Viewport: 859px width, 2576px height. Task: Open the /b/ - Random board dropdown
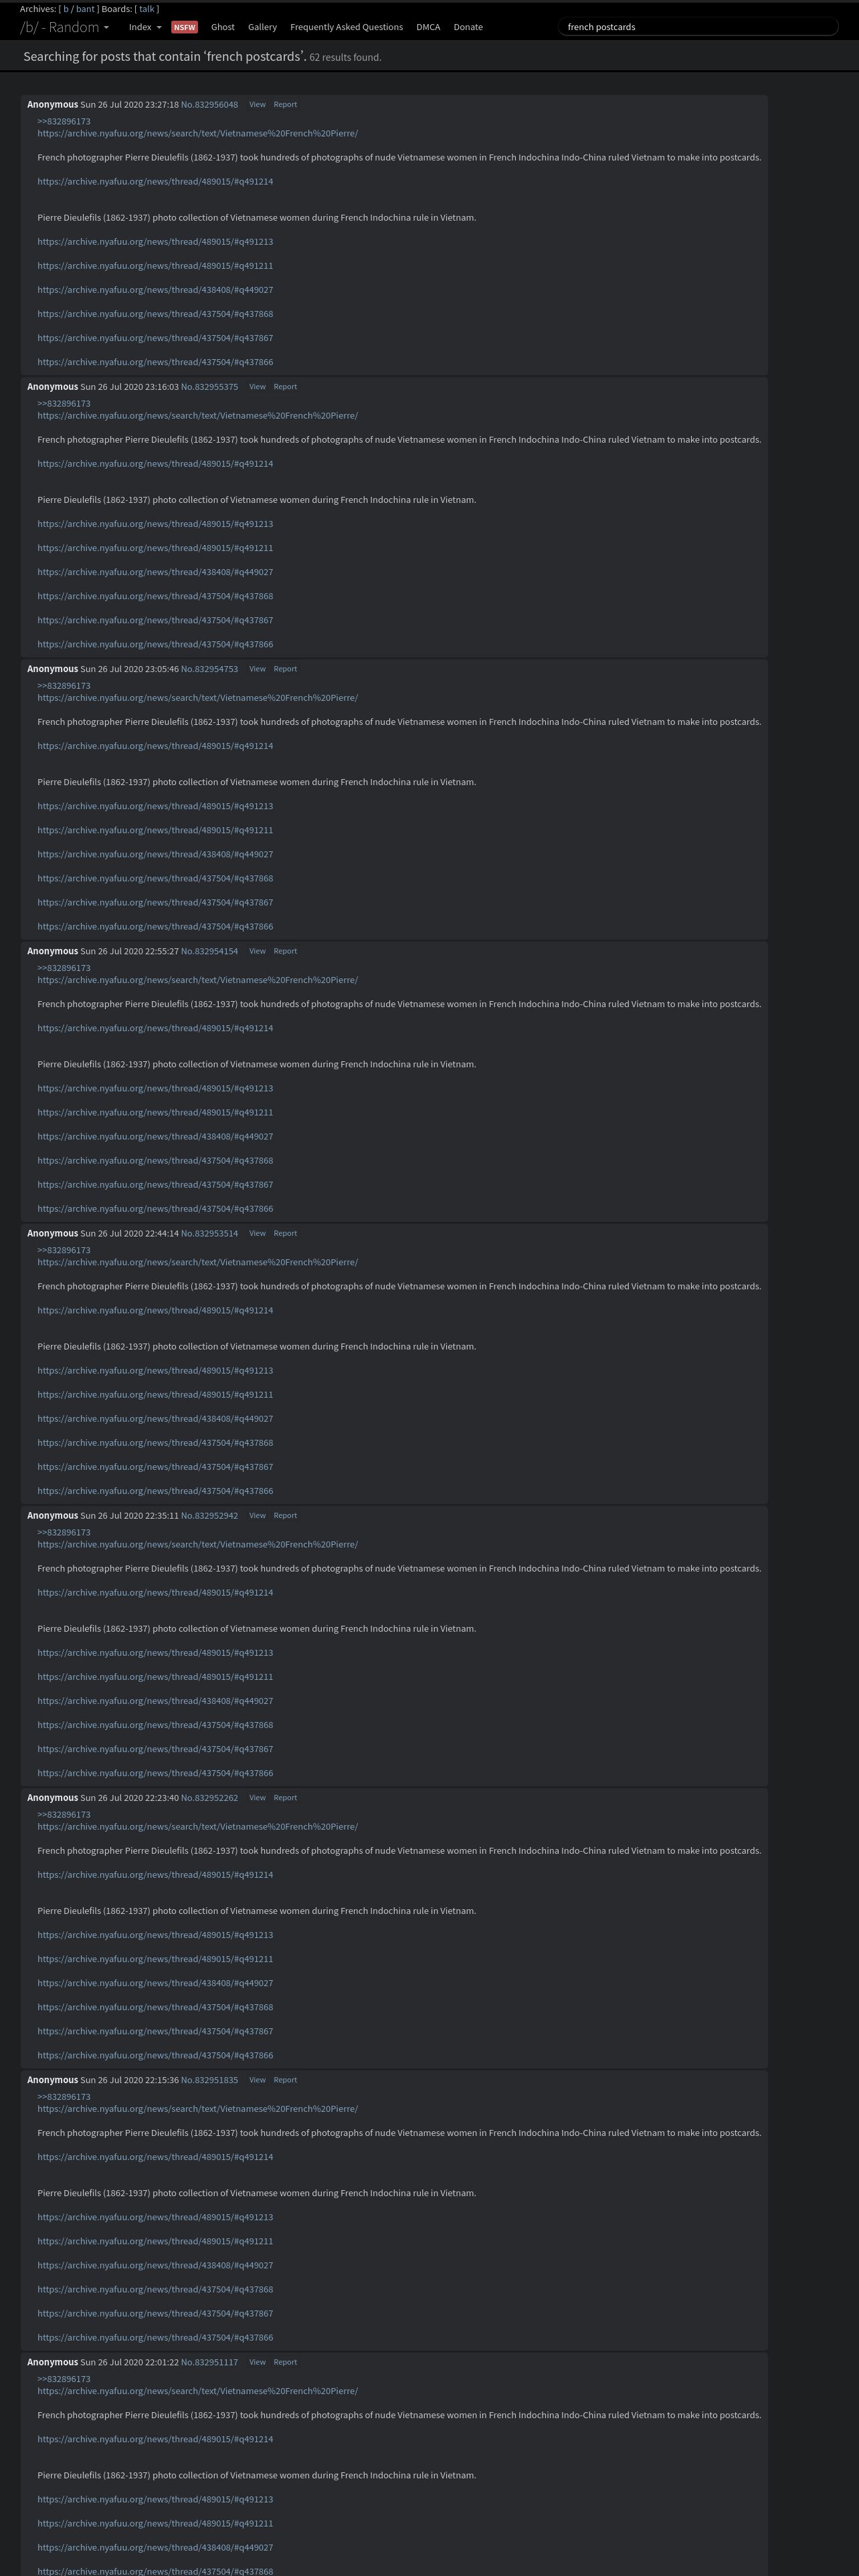pos(64,27)
